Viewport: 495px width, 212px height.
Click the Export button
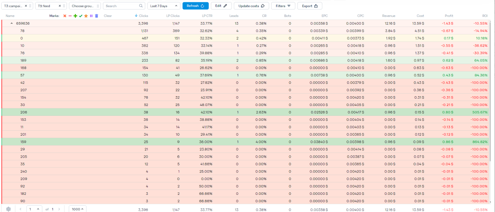[310, 6]
